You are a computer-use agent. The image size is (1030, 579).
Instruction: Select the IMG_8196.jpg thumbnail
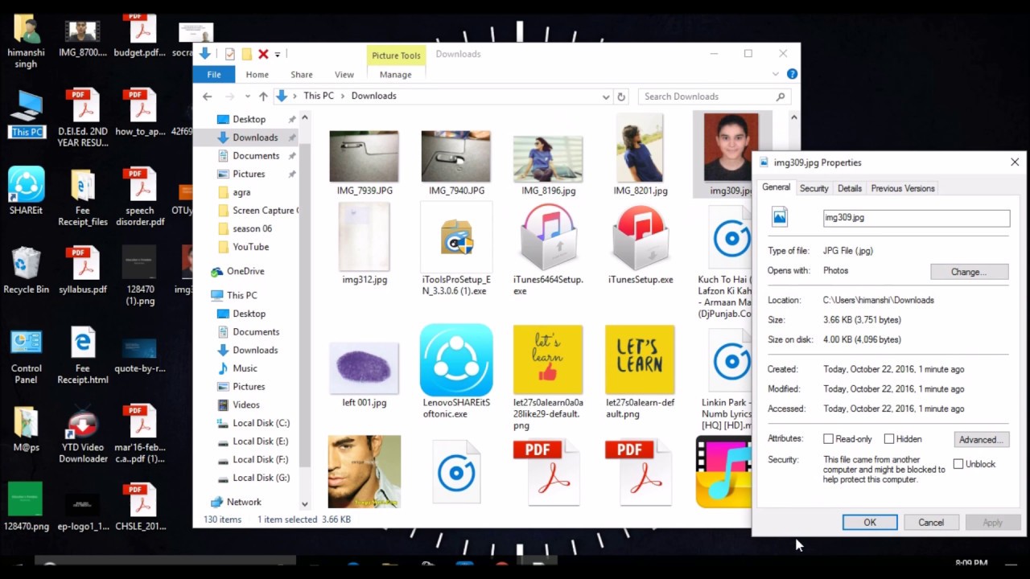547,156
